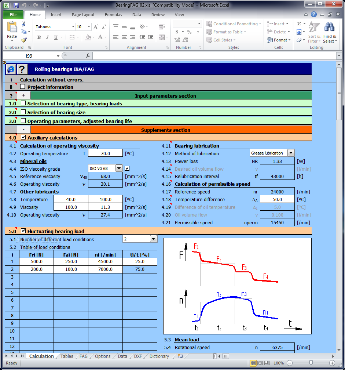Click the Decrease Font Size icon
This screenshot has width=345, height=370.
pyautogui.click(x=104, y=27)
